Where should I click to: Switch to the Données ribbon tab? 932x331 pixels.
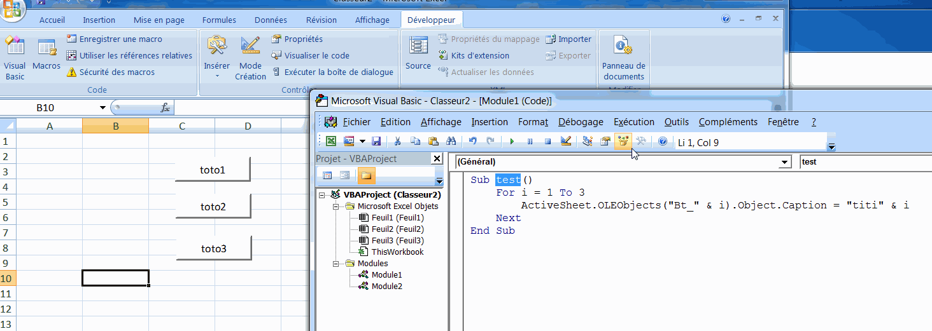(271, 20)
